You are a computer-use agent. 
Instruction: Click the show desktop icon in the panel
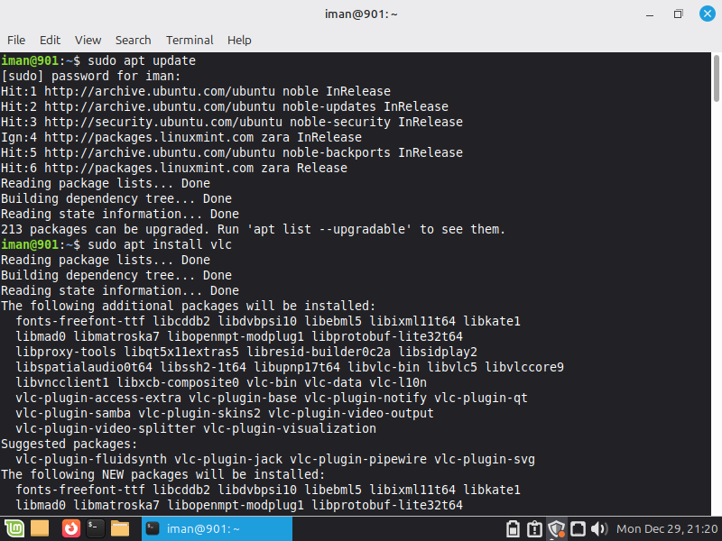[x=41, y=528]
